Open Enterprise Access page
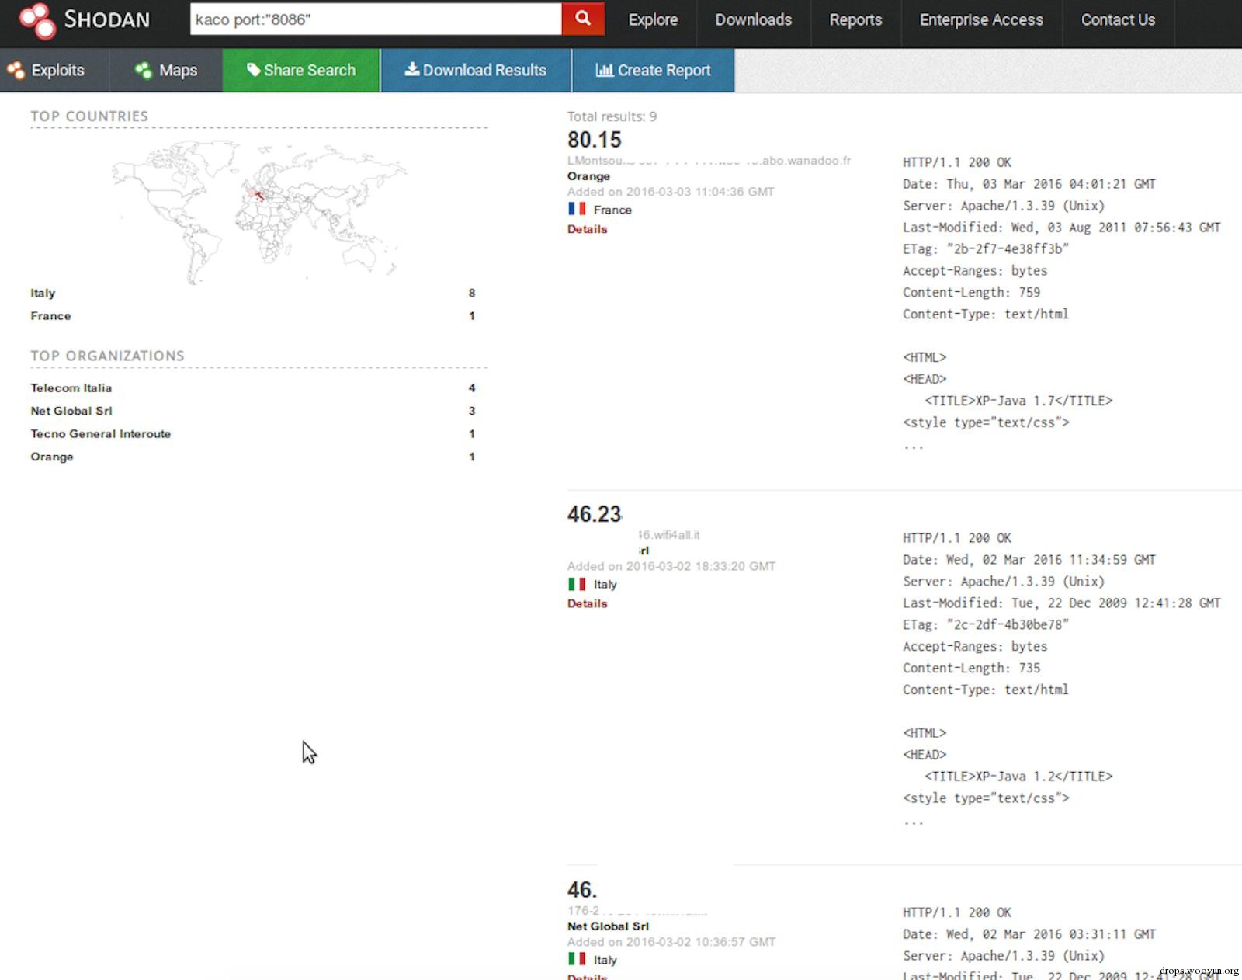1242x980 pixels. tap(981, 20)
